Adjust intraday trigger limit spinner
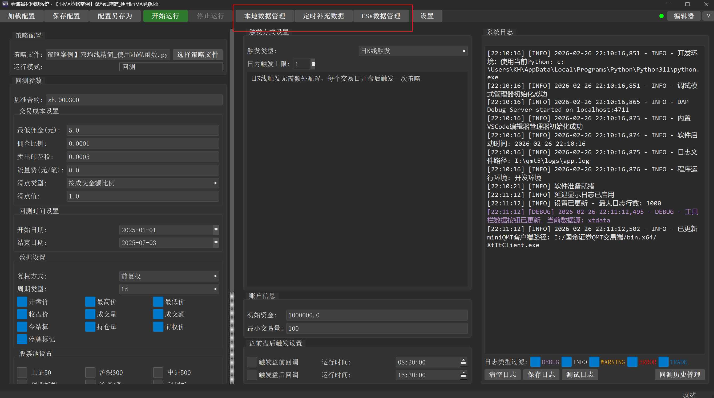Screen dimensions: 714x398 pos(313,64)
